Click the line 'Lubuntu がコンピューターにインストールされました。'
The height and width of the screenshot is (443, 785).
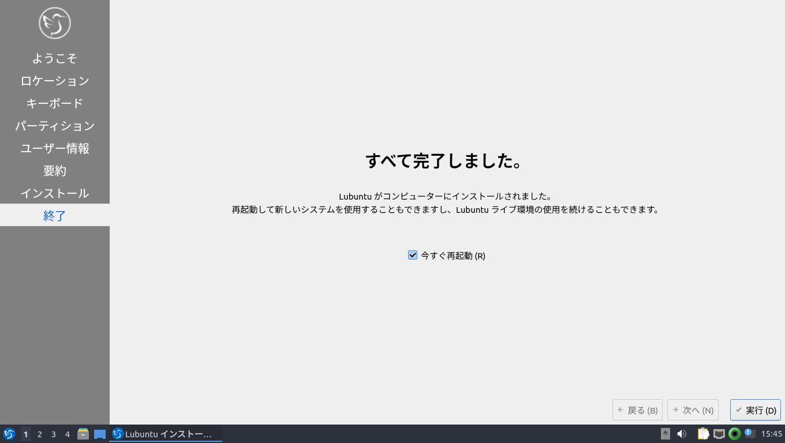(446, 196)
